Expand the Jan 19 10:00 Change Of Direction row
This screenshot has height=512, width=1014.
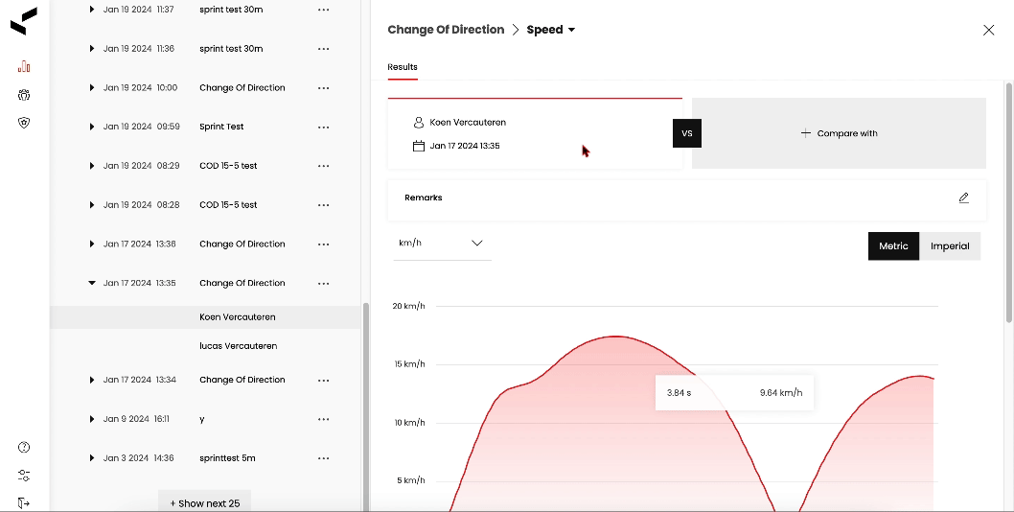click(91, 88)
